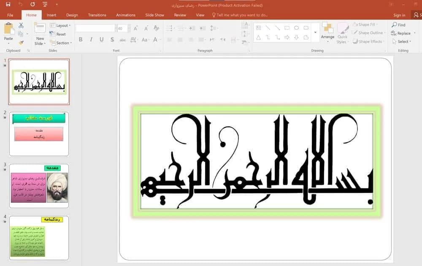Toggle Bold formatting
The width and height of the screenshot is (422, 266).
81,40
